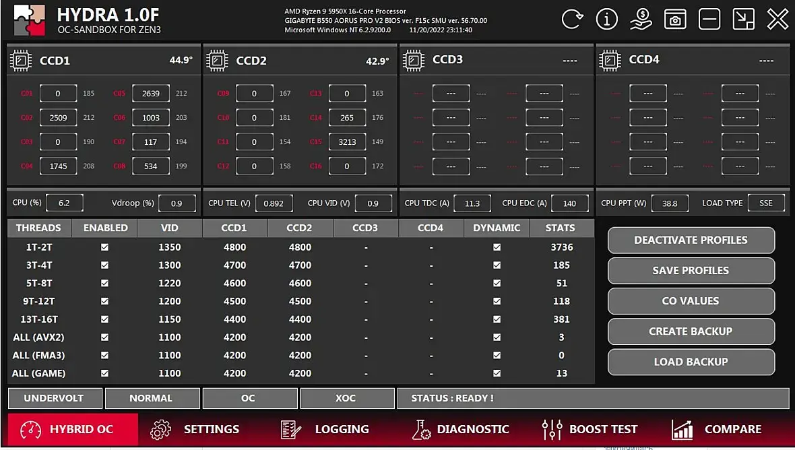Toggle ENABLED checkbox for ALL (AVX2) row
This screenshot has height=450, width=795.
click(x=104, y=337)
